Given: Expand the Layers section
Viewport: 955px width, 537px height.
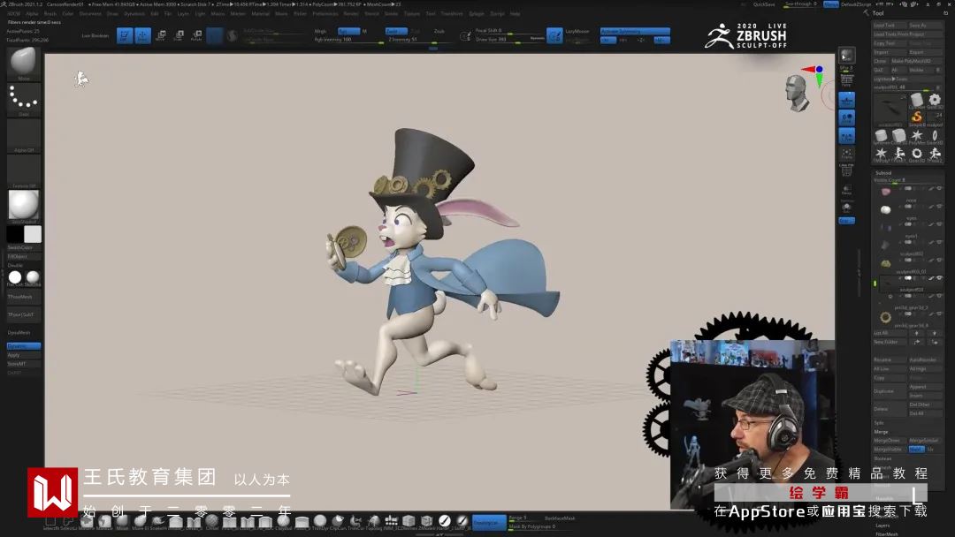Looking at the screenshot, I should [883, 526].
